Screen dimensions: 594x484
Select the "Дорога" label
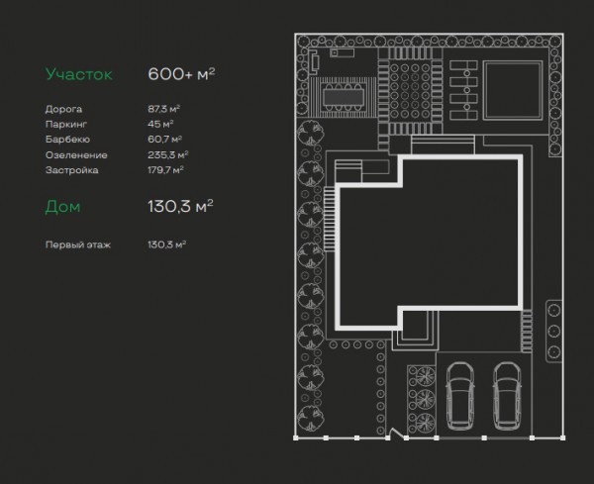[62, 108]
